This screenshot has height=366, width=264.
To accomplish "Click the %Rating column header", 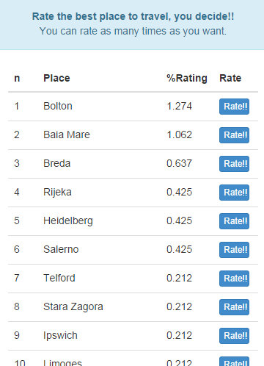I will (187, 79).
